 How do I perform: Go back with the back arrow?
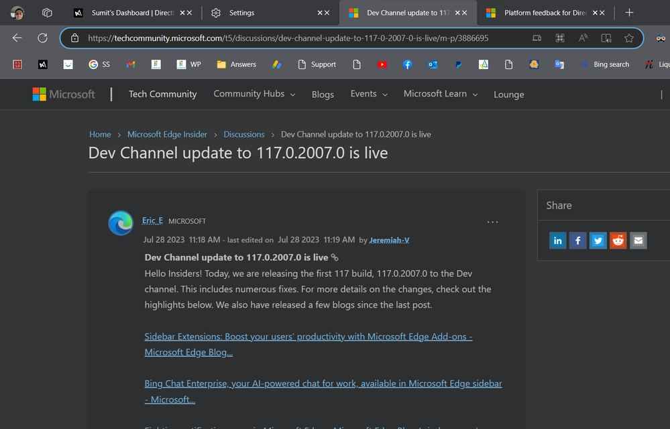pos(17,38)
